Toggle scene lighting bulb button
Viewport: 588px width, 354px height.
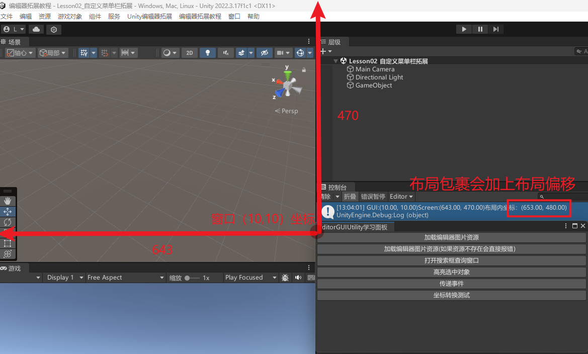[207, 53]
